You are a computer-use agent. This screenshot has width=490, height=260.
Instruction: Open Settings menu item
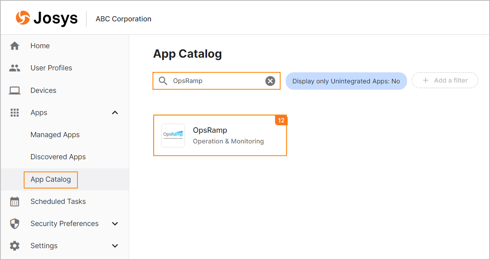click(44, 246)
